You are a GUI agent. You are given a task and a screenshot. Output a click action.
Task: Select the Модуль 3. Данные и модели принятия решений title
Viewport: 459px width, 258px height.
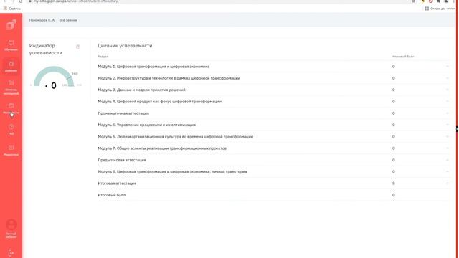142,90
